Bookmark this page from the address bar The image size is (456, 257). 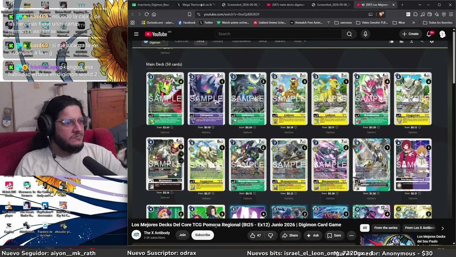[x=189, y=14]
